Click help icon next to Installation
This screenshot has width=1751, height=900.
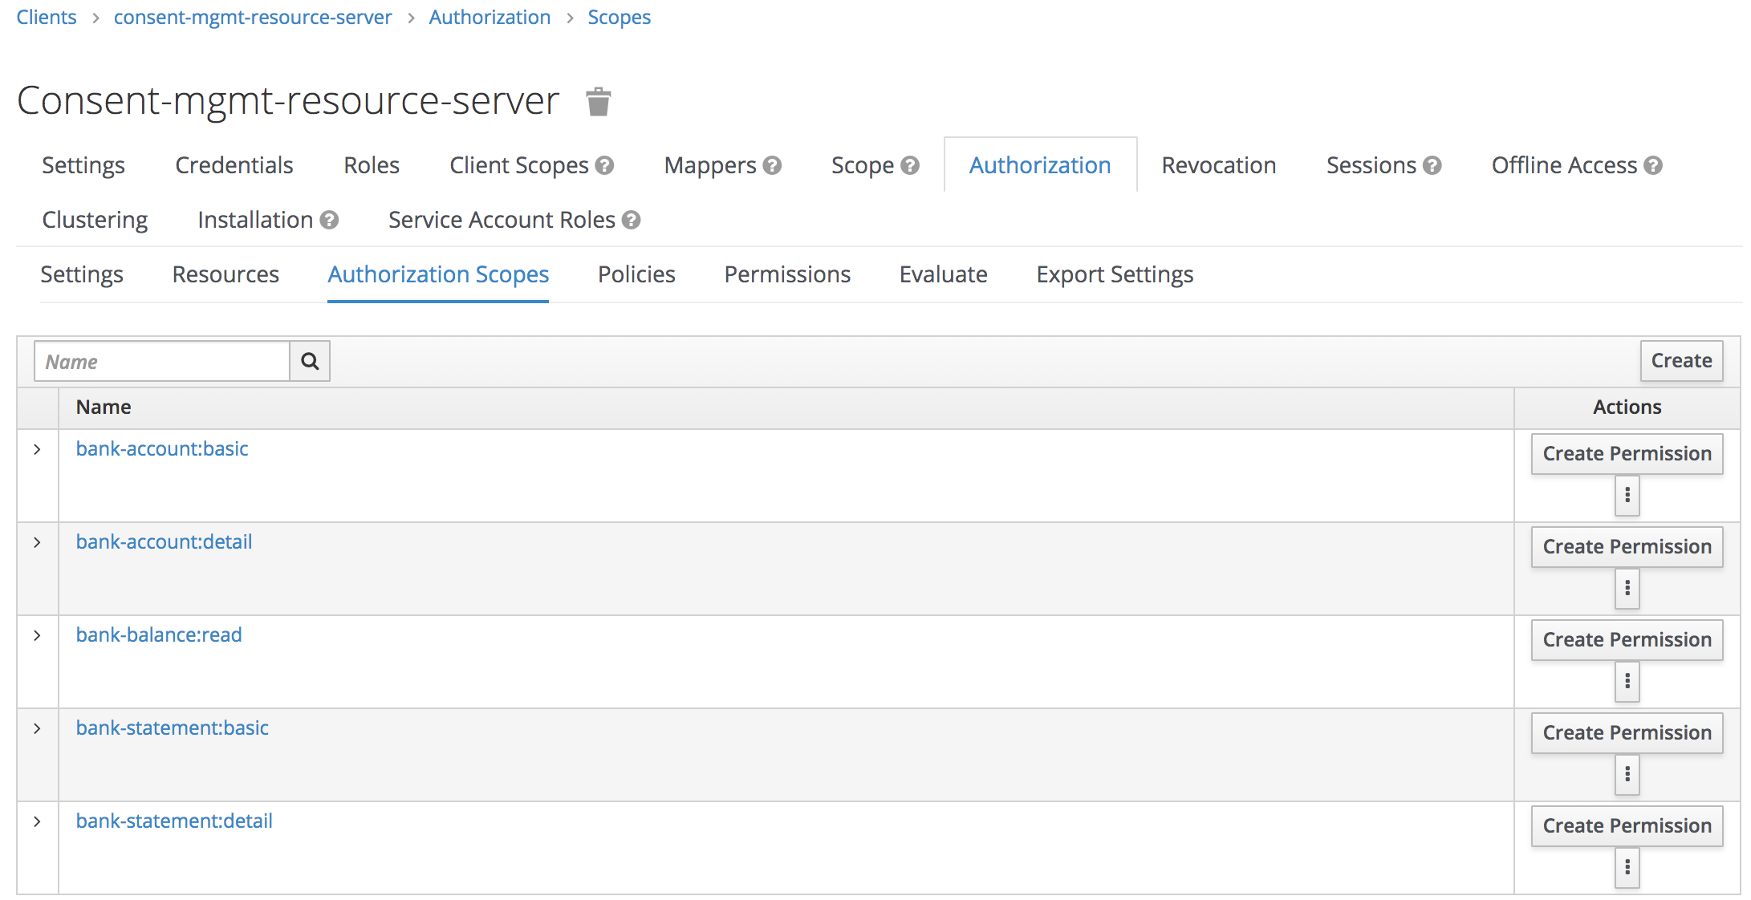tap(329, 220)
